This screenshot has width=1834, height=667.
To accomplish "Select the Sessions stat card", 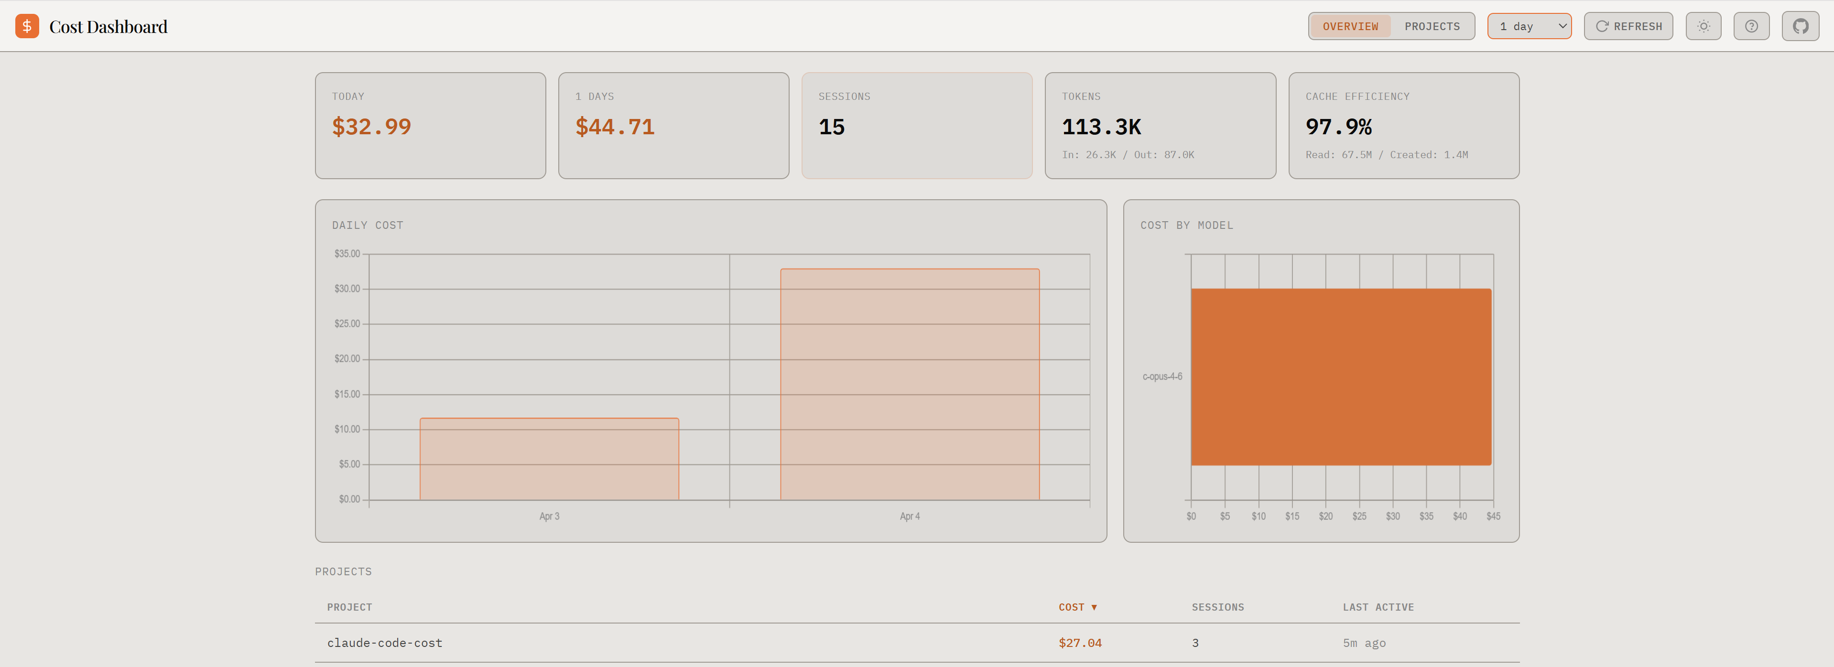I will coord(916,125).
